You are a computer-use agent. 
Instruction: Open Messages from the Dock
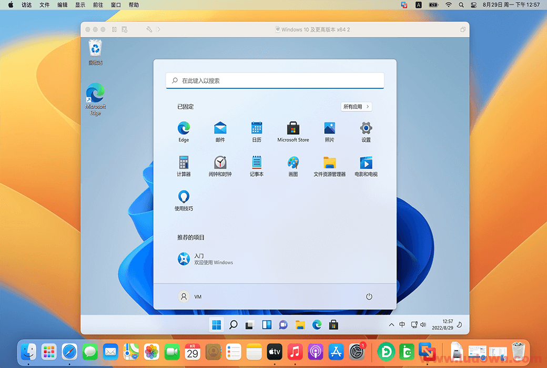(90, 352)
